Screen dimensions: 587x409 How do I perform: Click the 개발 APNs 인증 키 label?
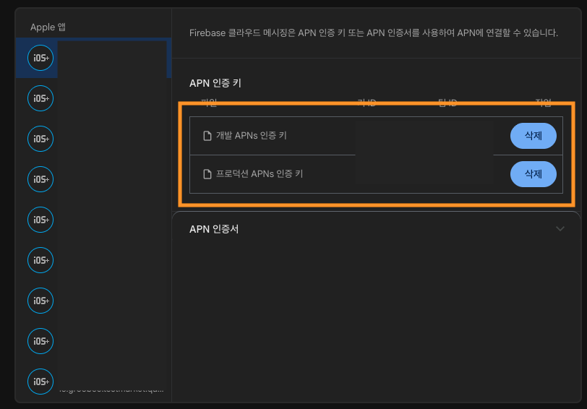pyautogui.click(x=251, y=135)
